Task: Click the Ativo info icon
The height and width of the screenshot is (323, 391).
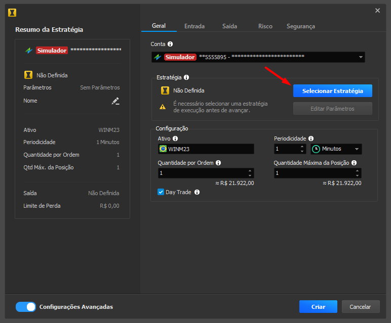Action: pyautogui.click(x=175, y=139)
